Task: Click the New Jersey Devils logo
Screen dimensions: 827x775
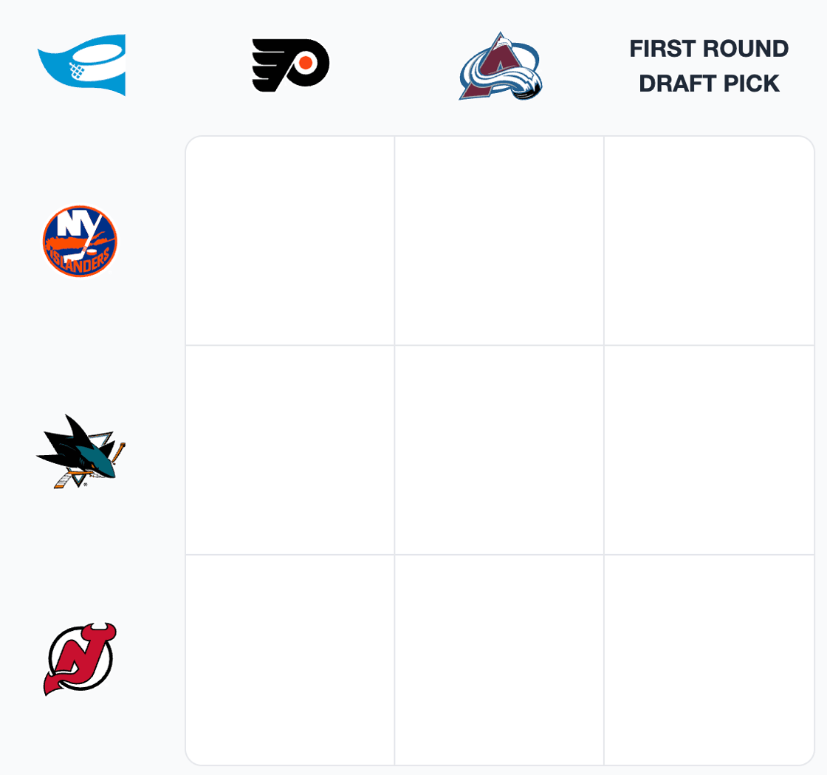Action: [x=80, y=659]
